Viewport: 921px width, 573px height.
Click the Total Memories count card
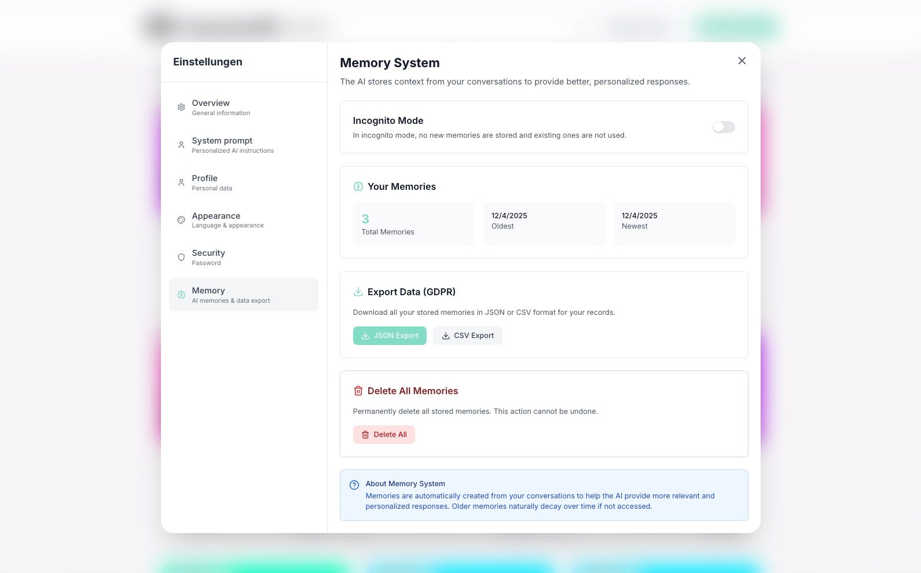click(x=414, y=224)
